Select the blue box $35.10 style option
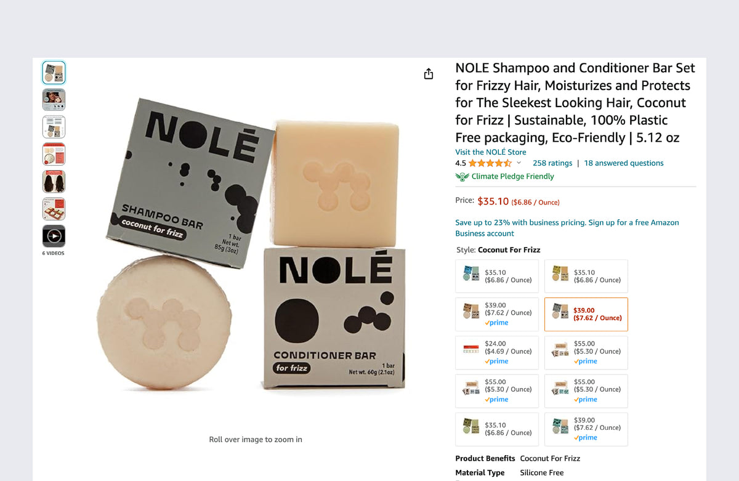This screenshot has width=739, height=481. [x=496, y=276]
